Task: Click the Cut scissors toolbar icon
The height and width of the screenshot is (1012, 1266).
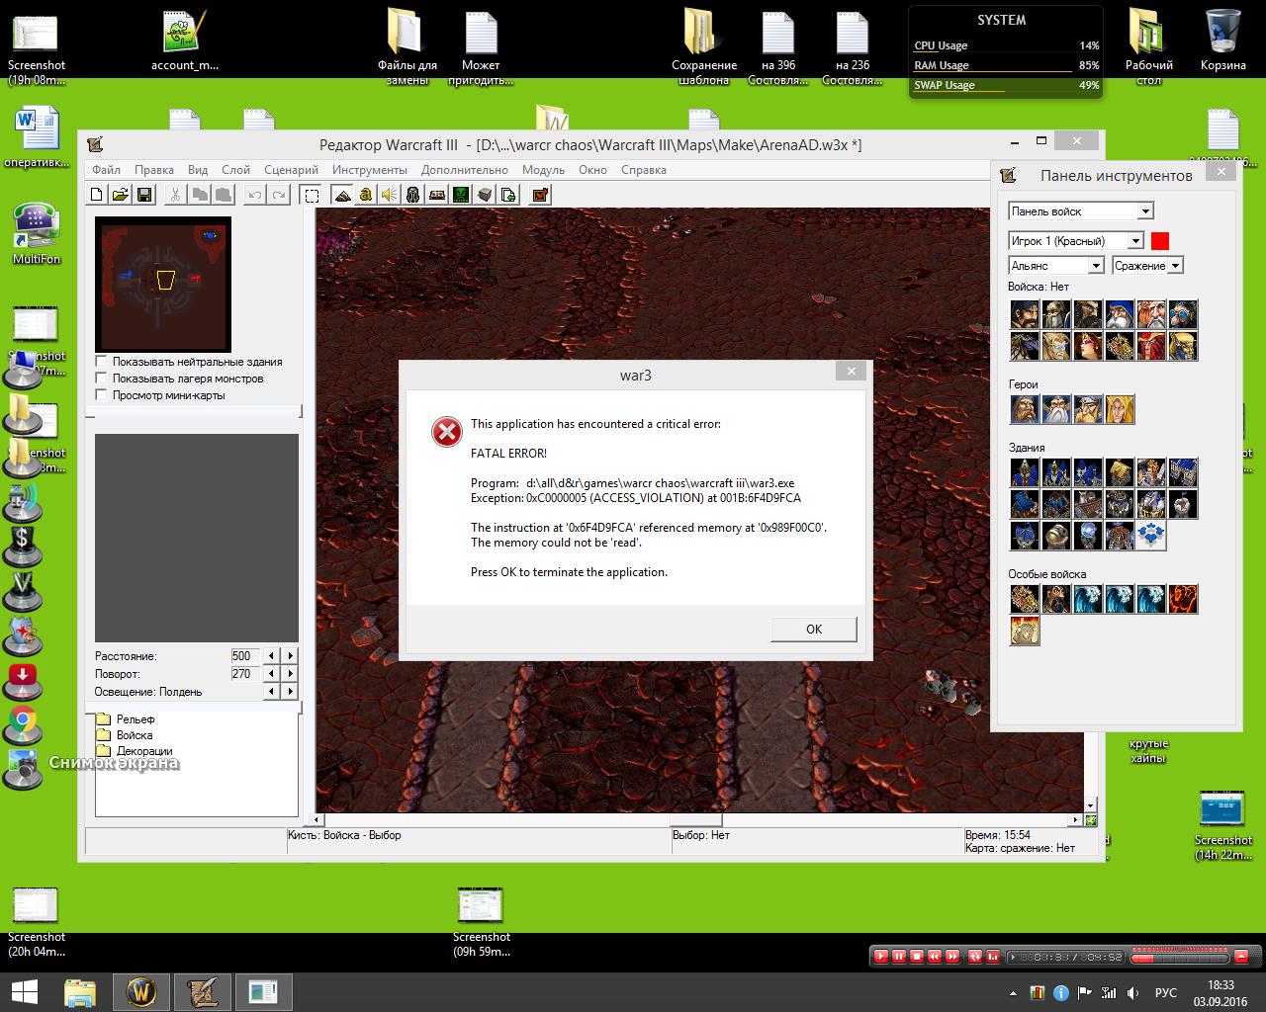Action: coord(175,195)
